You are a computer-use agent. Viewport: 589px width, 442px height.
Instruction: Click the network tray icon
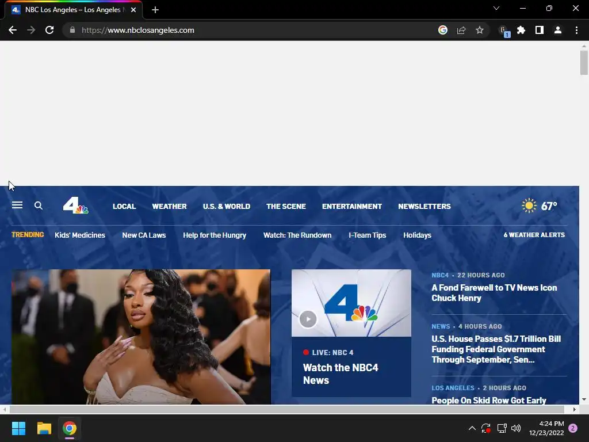coord(502,428)
